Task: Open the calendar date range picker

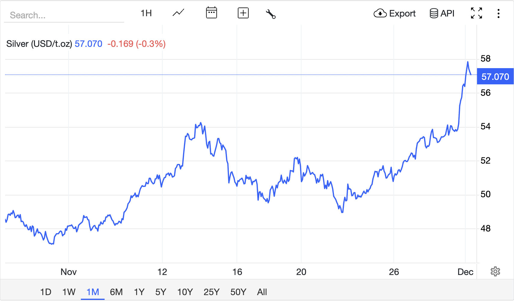Action: click(x=212, y=13)
